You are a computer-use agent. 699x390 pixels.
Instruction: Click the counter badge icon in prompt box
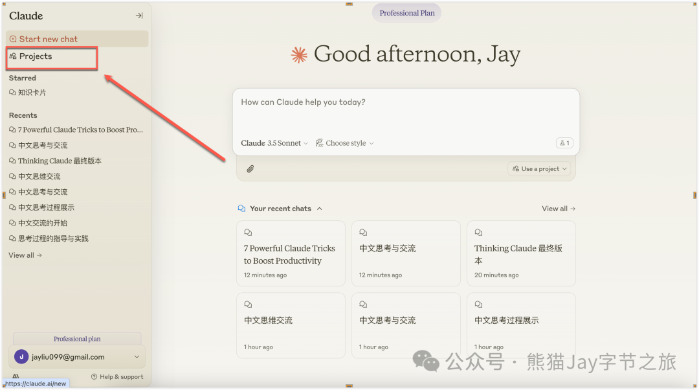click(564, 143)
